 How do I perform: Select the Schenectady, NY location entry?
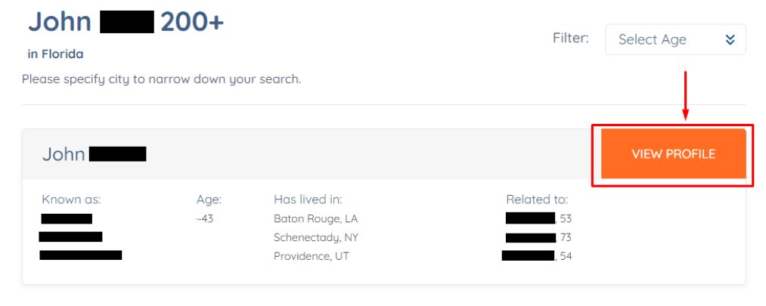click(x=317, y=237)
